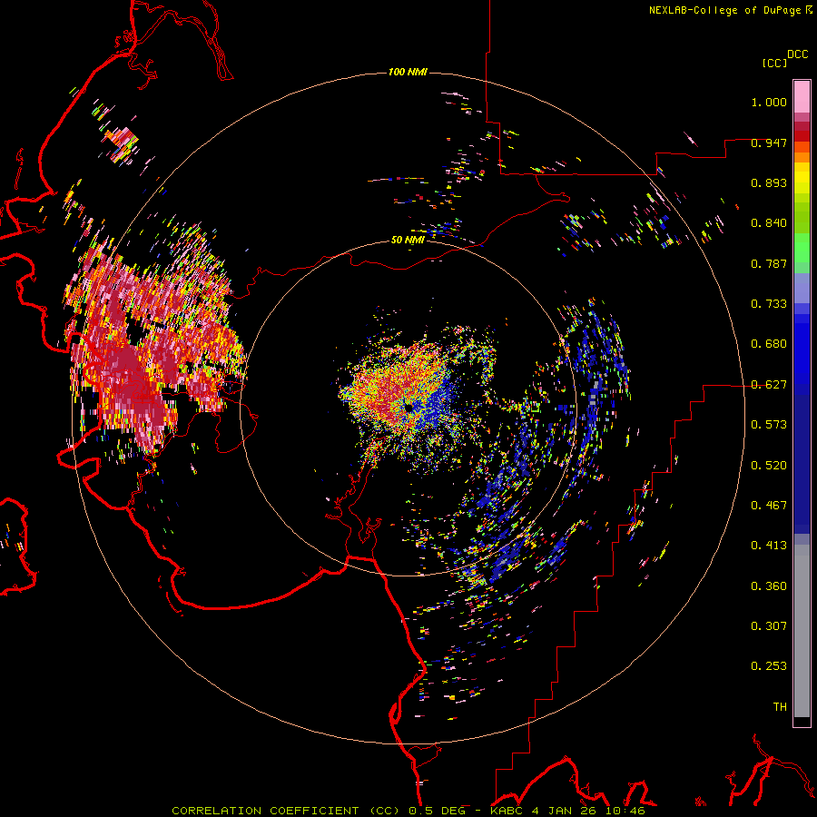Image resolution: width=817 pixels, height=817 pixels.
Task: Click the pink segment of the color bar
Action: [x=802, y=96]
